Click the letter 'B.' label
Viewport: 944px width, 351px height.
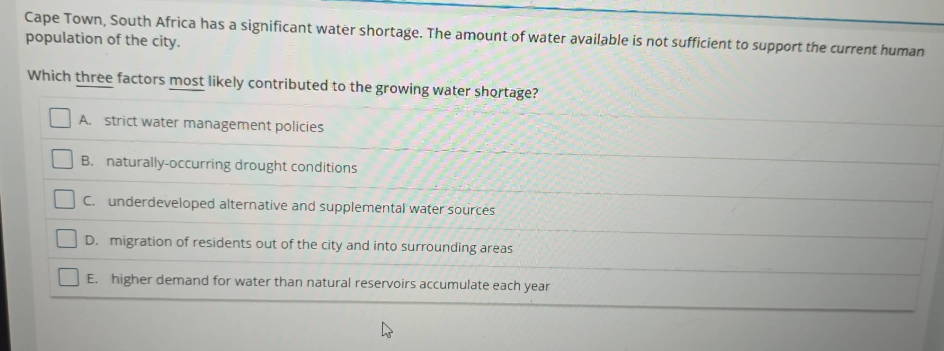click(x=87, y=161)
